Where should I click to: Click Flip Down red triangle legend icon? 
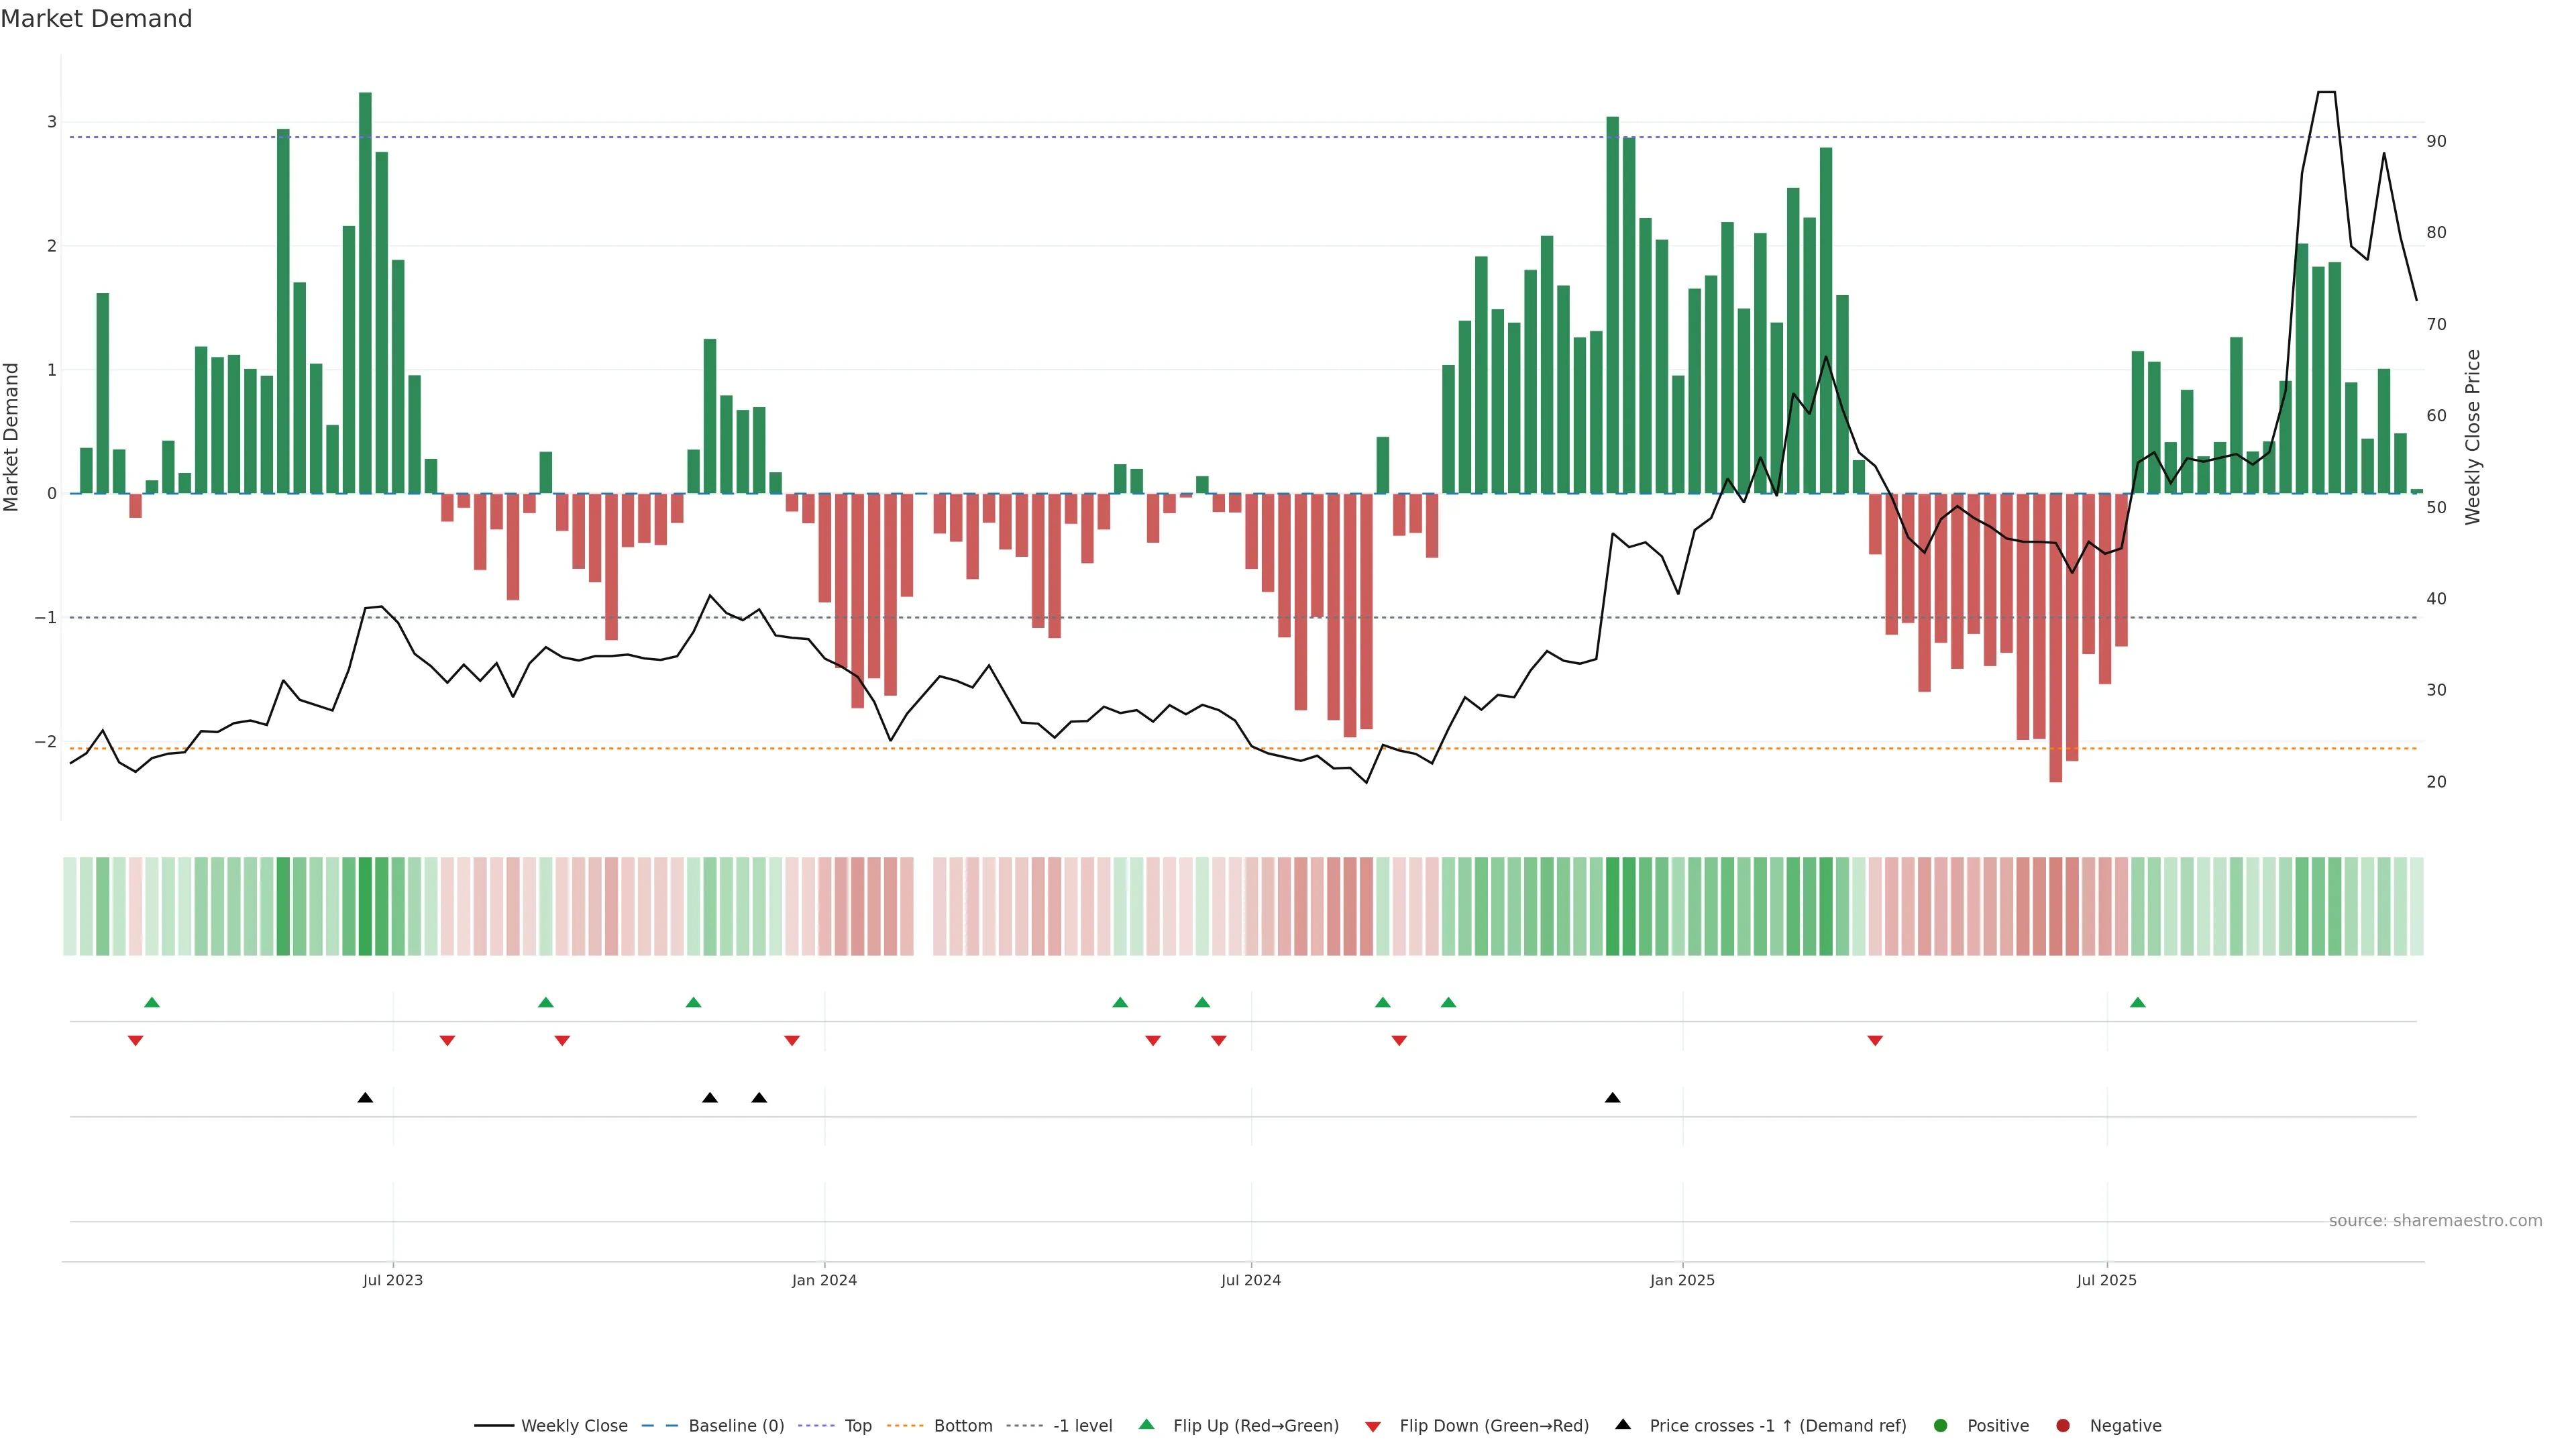[x=1373, y=1427]
